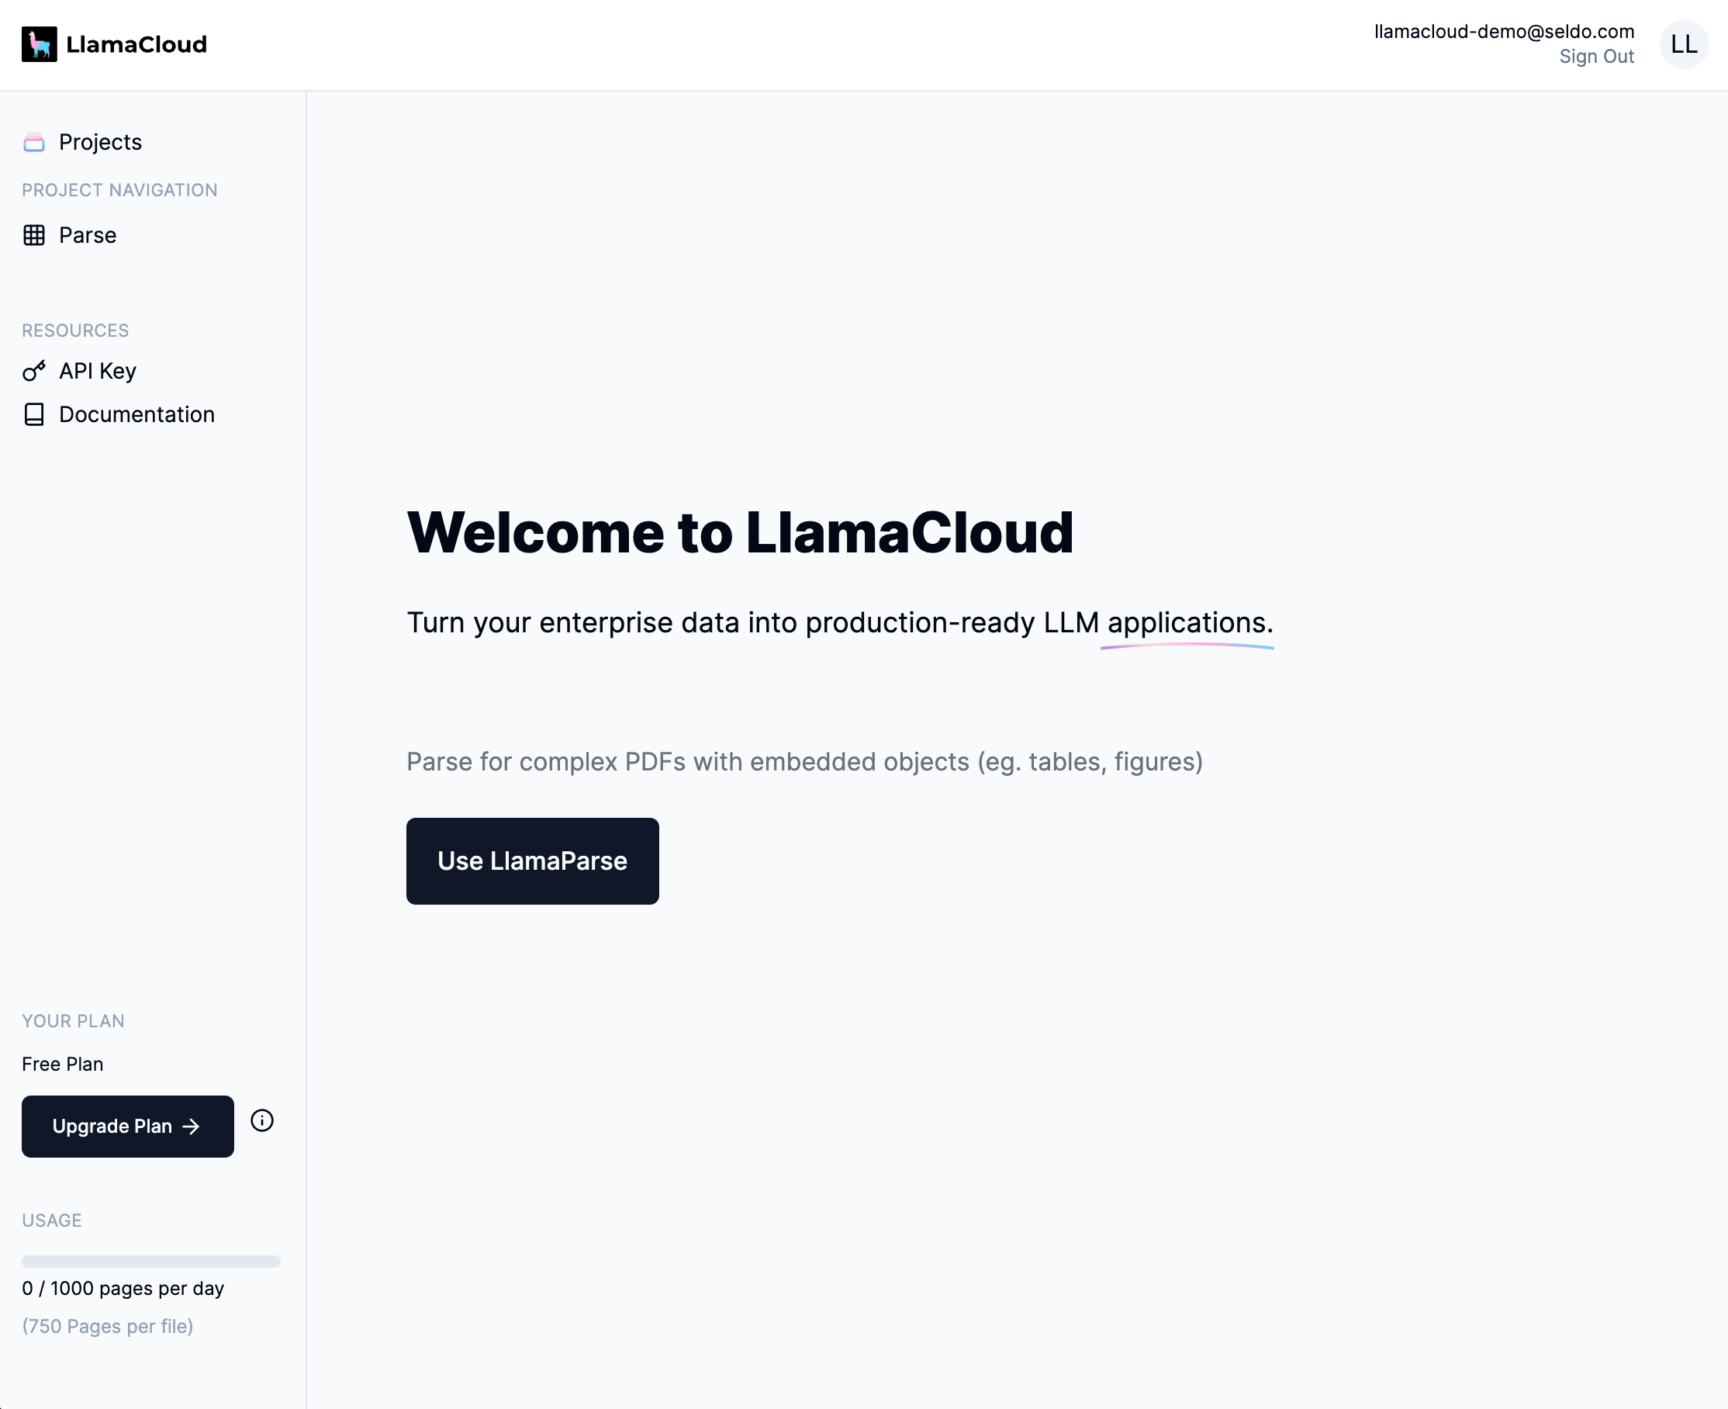Go to Projects in the sidebar
The image size is (1728, 1409).
tap(100, 142)
